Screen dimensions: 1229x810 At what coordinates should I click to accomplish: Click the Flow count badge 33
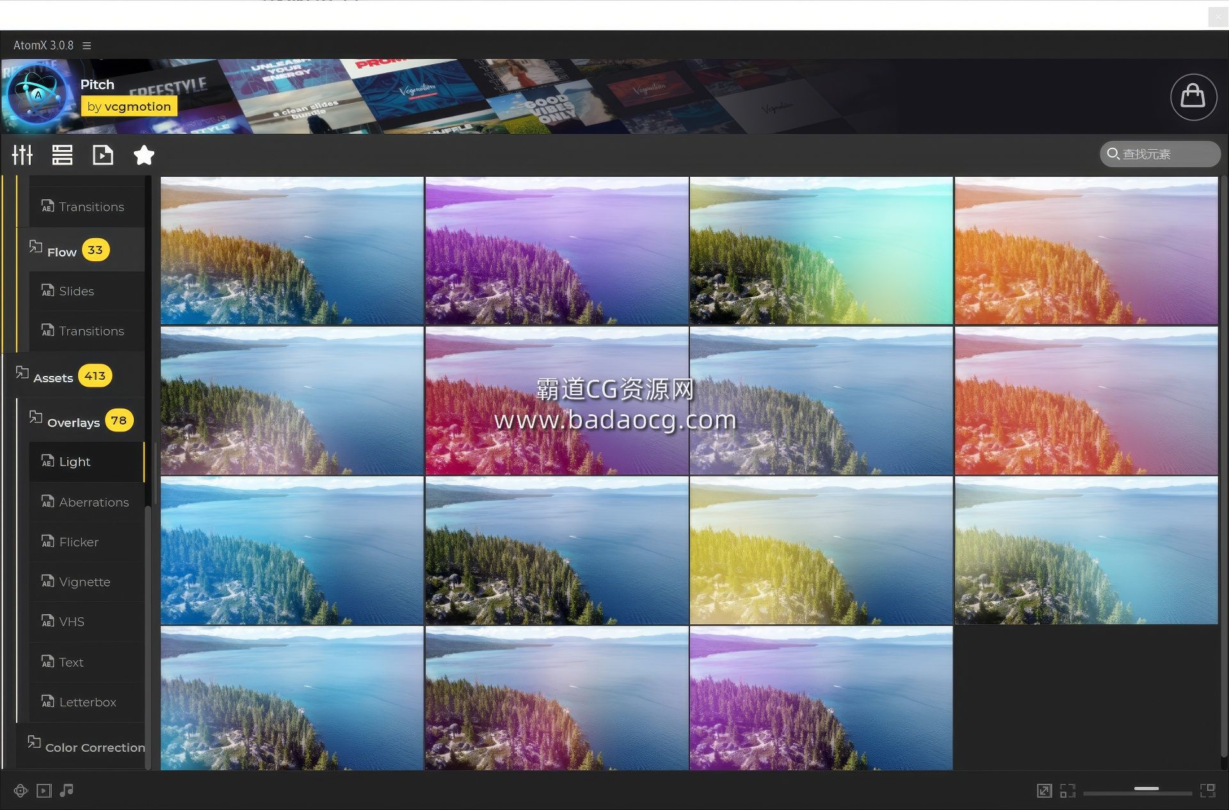click(x=95, y=250)
